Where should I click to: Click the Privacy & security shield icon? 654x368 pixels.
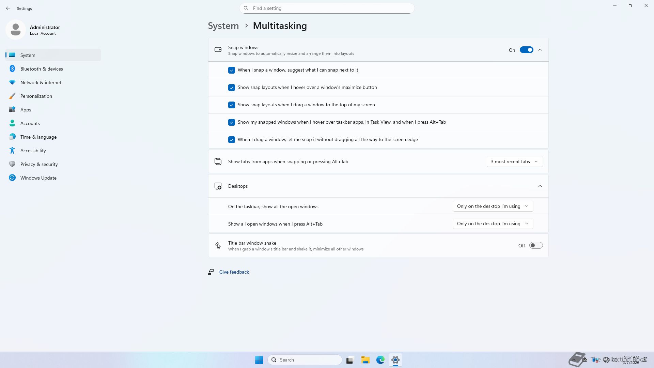(x=12, y=164)
